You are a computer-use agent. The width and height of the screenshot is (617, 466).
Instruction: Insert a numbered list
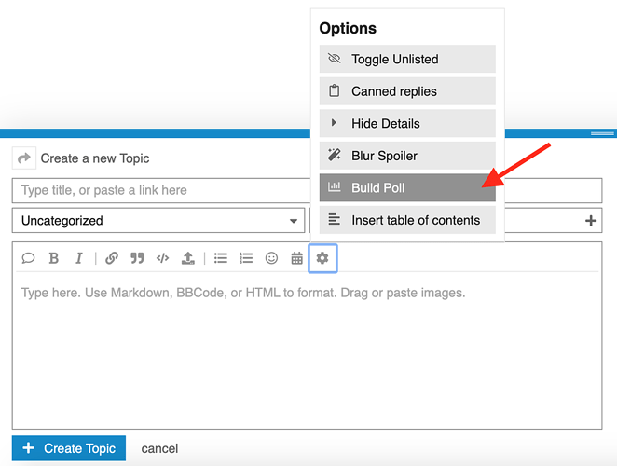[x=246, y=258]
